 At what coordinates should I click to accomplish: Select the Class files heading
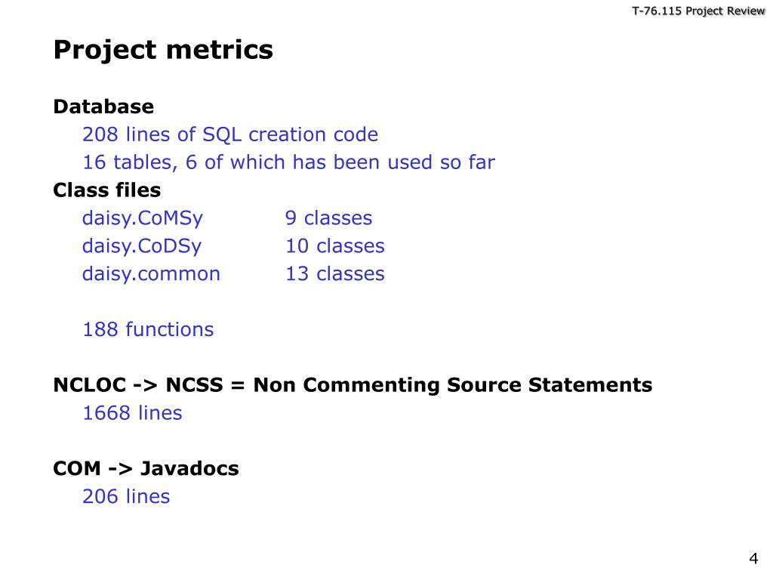[107, 190]
